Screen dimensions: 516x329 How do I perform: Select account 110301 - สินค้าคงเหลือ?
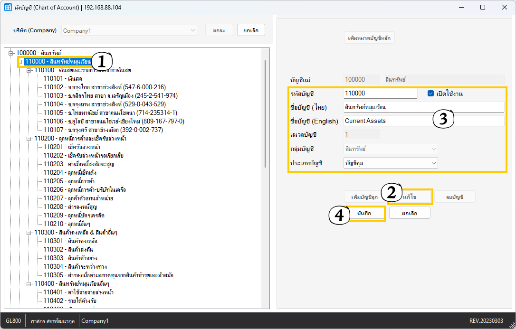coord(70,241)
